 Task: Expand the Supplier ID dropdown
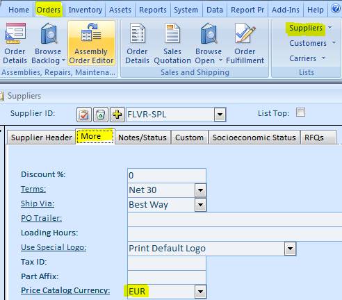click(220, 115)
